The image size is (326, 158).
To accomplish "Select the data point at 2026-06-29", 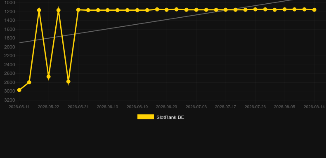I will tap(167, 10).
